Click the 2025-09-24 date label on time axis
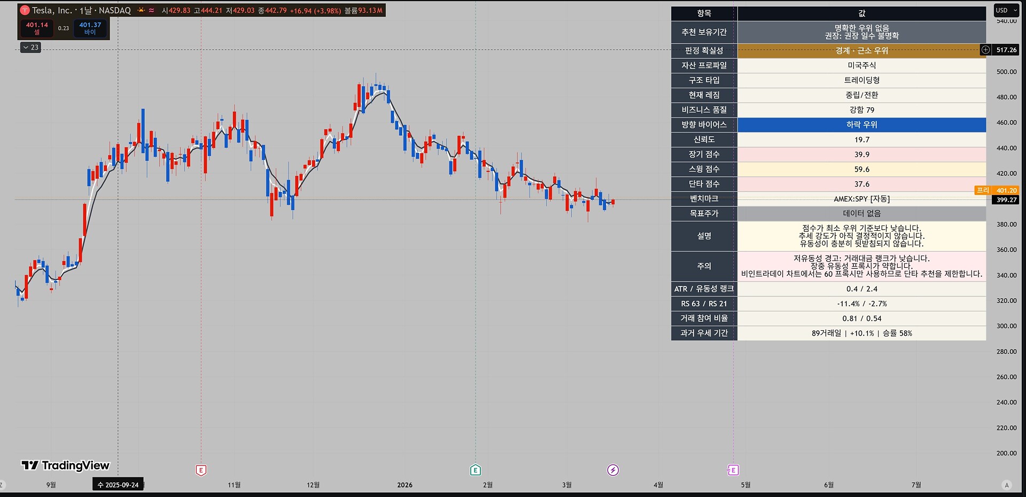 [118, 485]
